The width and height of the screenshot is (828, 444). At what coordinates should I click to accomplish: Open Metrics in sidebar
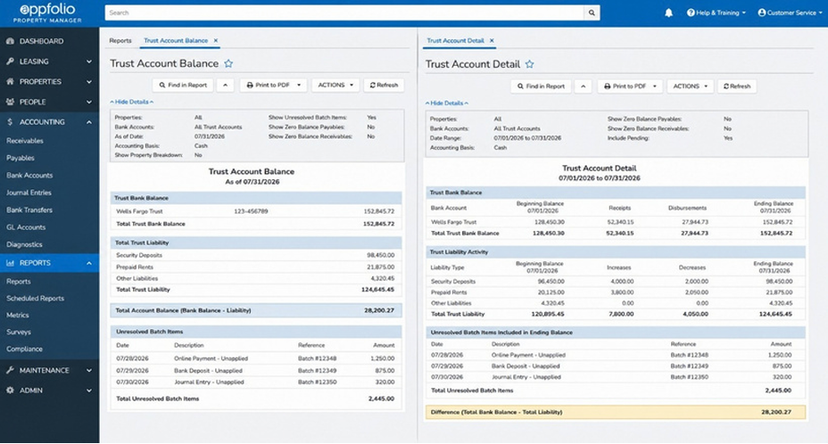tap(18, 316)
